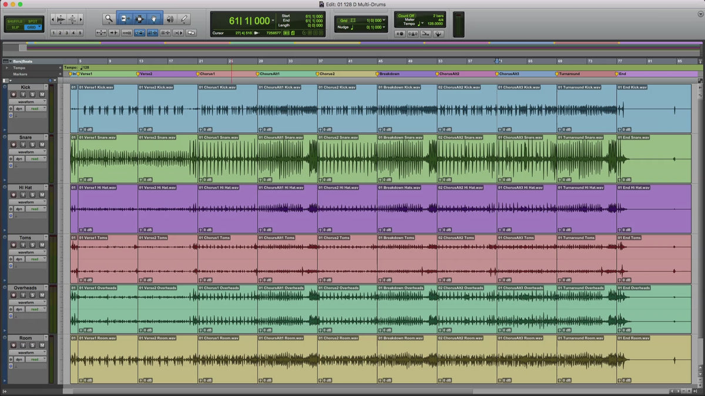Image resolution: width=705 pixels, height=396 pixels.
Task: Activate the Scrubber speaker tool
Action: tap(170, 19)
